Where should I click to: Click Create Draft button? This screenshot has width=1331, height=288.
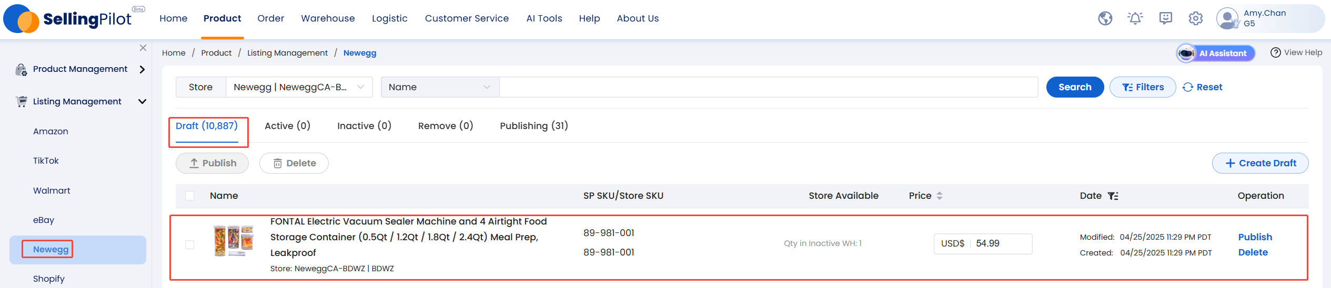click(x=1261, y=163)
